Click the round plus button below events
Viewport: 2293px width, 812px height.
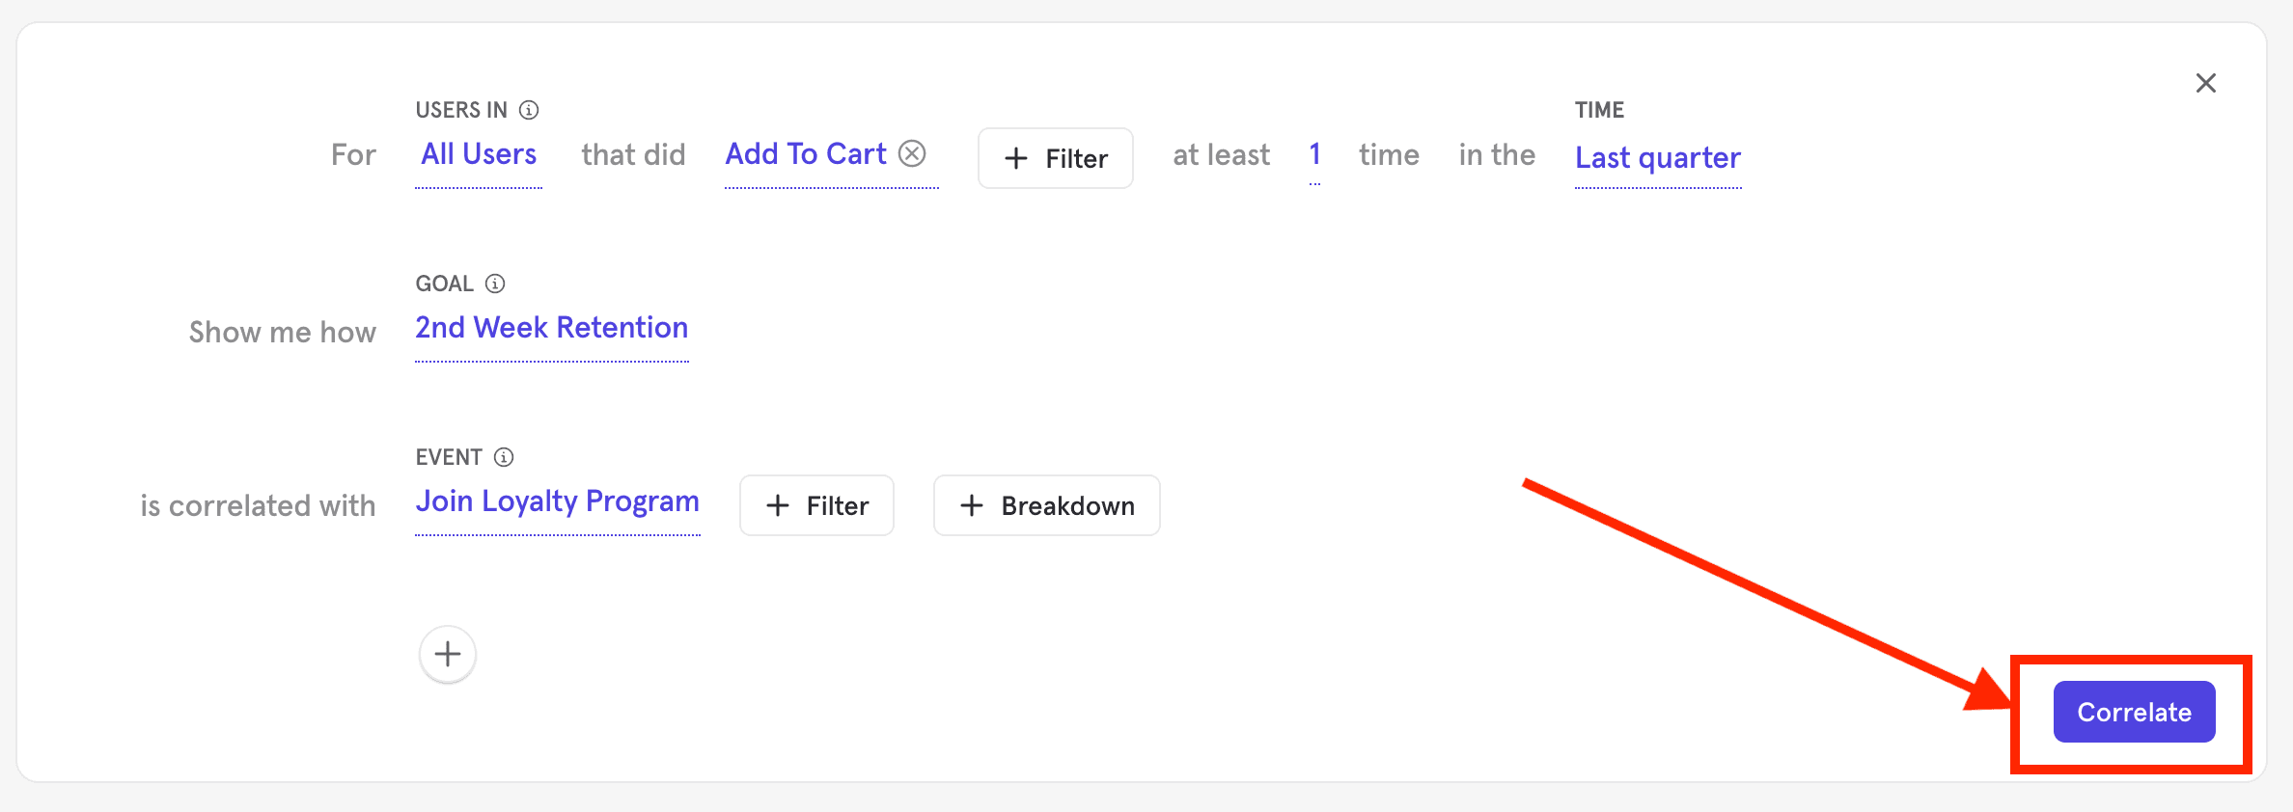pyautogui.click(x=448, y=655)
